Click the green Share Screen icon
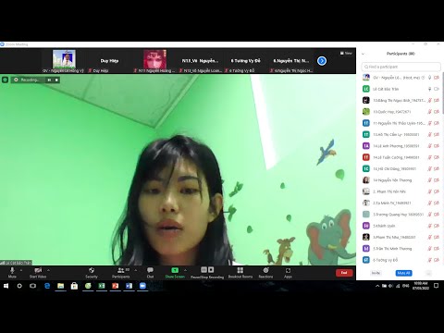The image size is (444, 333). tap(175, 270)
